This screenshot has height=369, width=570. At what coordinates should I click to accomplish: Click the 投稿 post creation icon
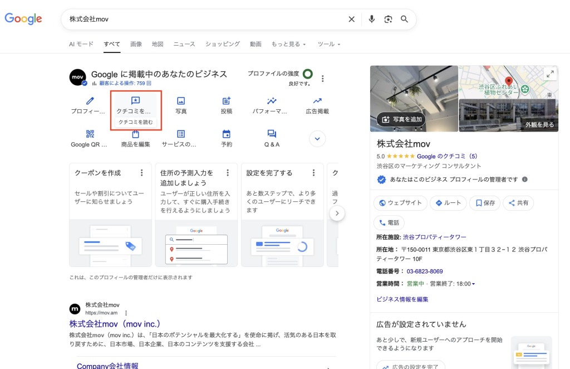click(227, 101)
